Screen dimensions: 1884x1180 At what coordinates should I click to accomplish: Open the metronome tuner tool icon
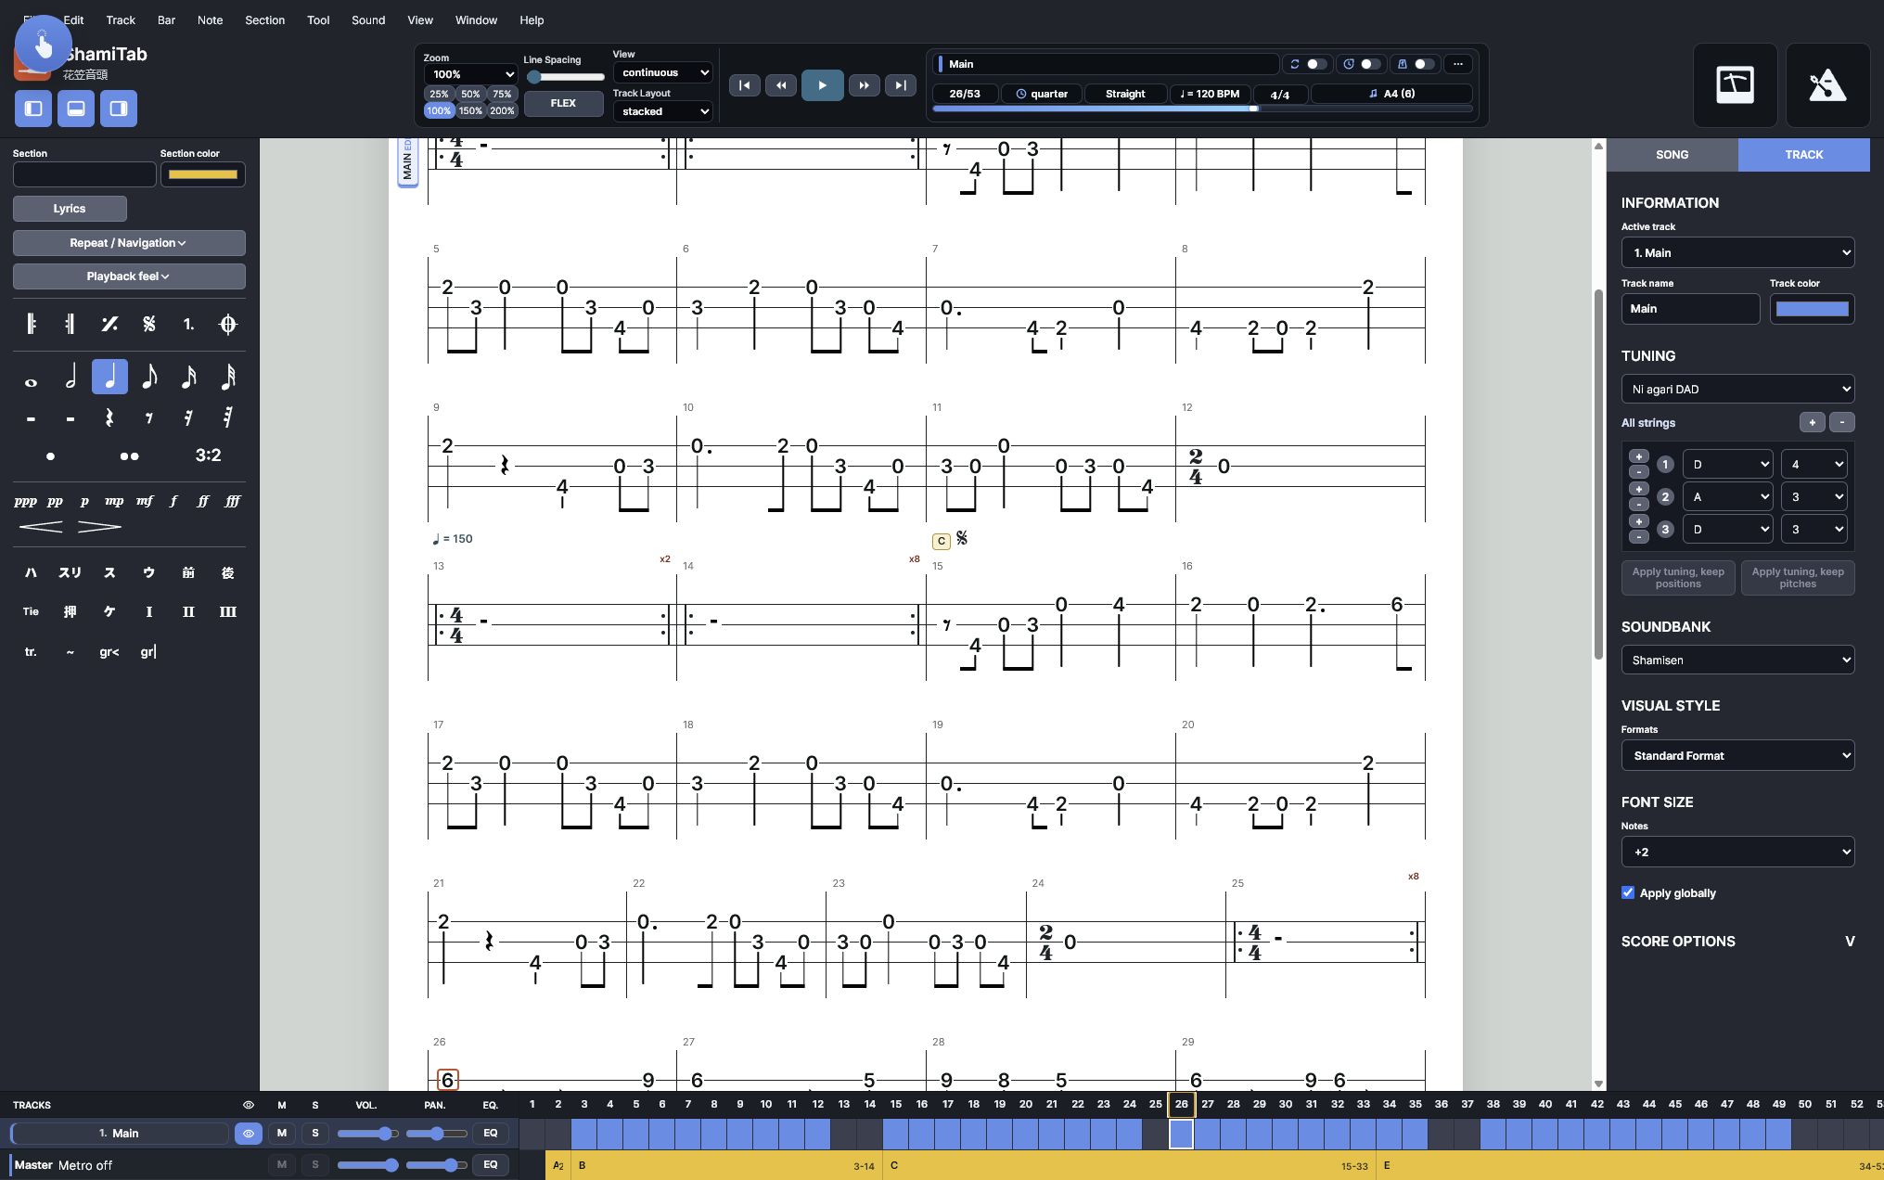coord(1827,85)
